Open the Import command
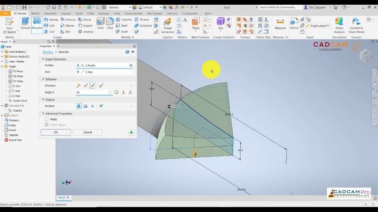This screenshot has width=378, height=212. tap(86, 25)
